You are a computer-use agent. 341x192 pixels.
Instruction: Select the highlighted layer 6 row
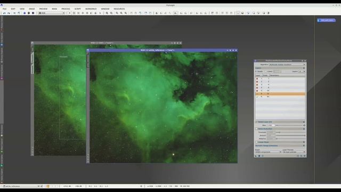(x=280, y=94)
